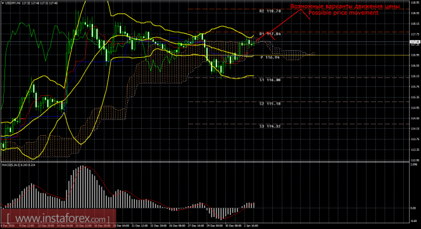Click the Russian 'Возможные варианты движения цены' annotation

point(345,6)
